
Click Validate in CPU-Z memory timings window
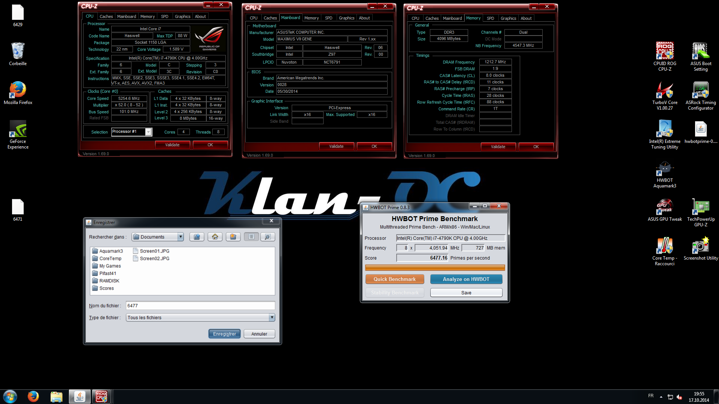click(498, 147)
